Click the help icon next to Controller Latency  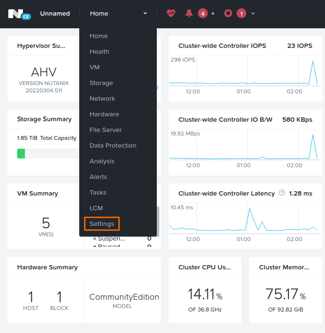point(282,193)
